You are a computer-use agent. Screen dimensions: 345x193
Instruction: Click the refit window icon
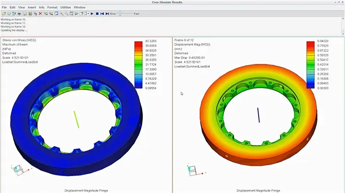click(x=71, y=14)
